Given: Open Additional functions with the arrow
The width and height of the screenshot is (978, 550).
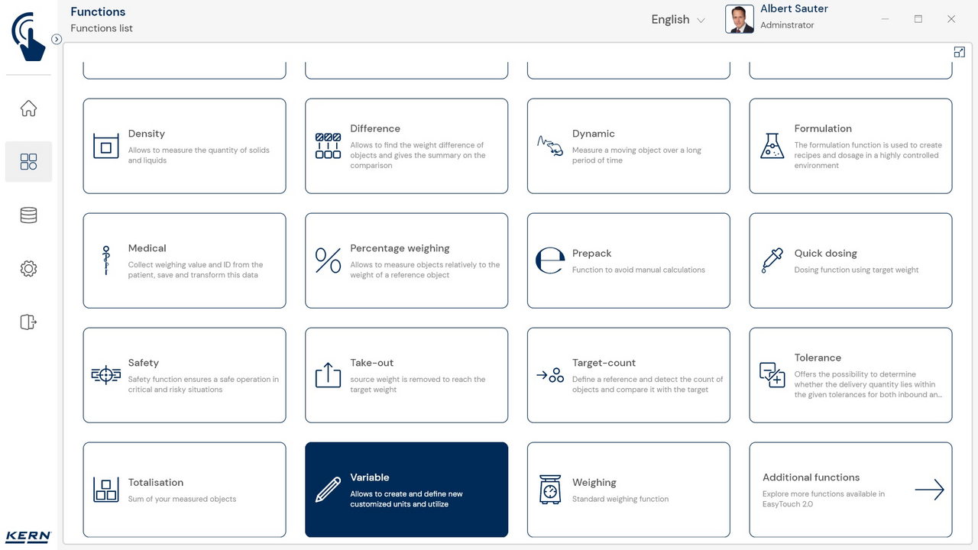Looking at the screenshot, I should tap(929, 490).
